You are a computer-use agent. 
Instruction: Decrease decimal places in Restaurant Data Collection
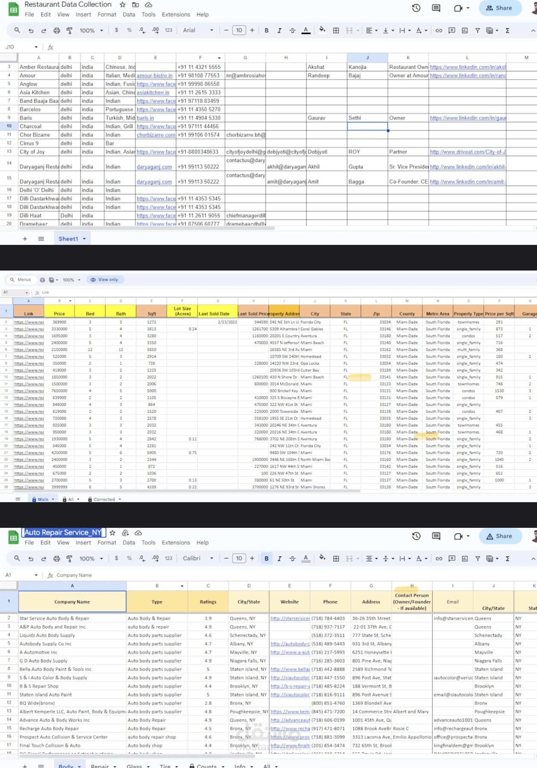(142, 30)
